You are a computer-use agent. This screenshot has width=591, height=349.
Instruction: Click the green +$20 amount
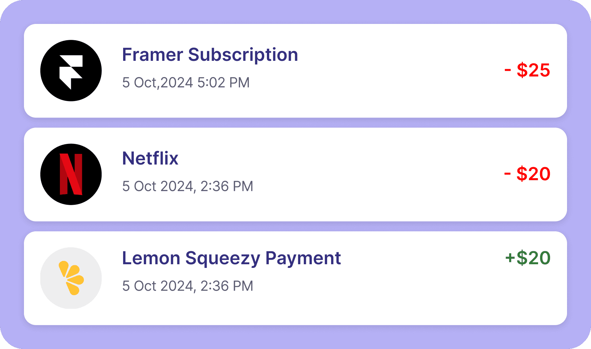coord(528,258)
